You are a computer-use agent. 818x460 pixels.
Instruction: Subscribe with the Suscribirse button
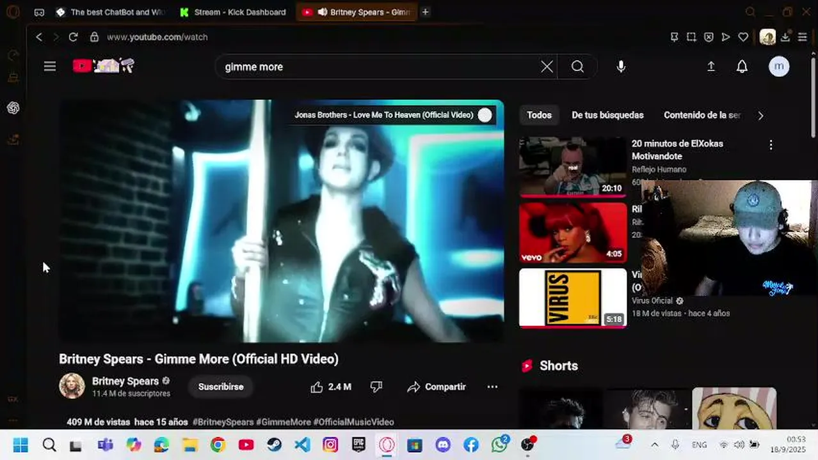tap(221, 387)
